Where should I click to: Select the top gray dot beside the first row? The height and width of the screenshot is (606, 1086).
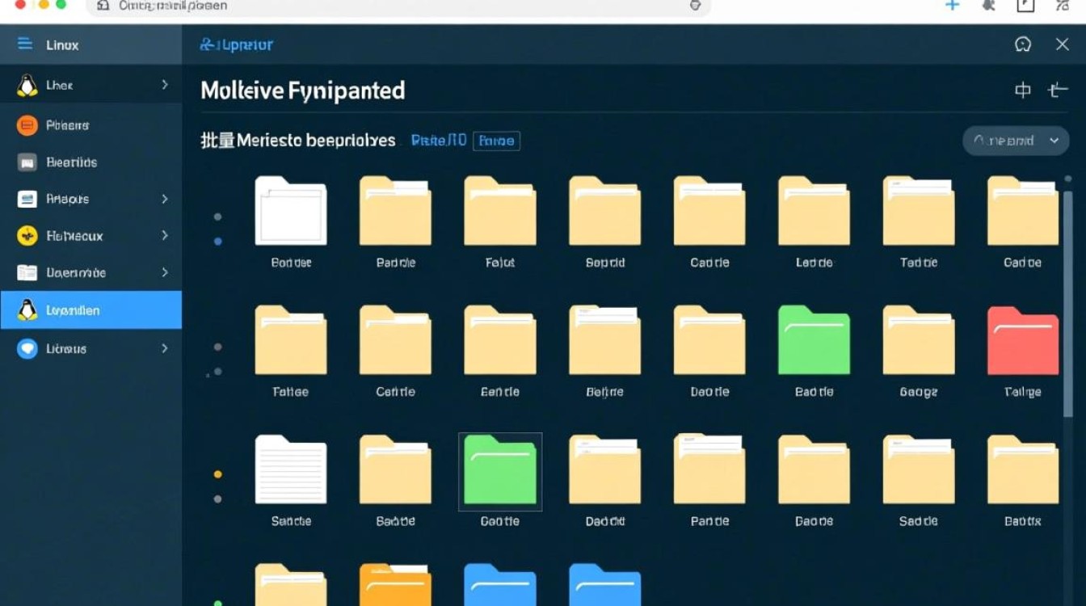(x=217, y=217)
